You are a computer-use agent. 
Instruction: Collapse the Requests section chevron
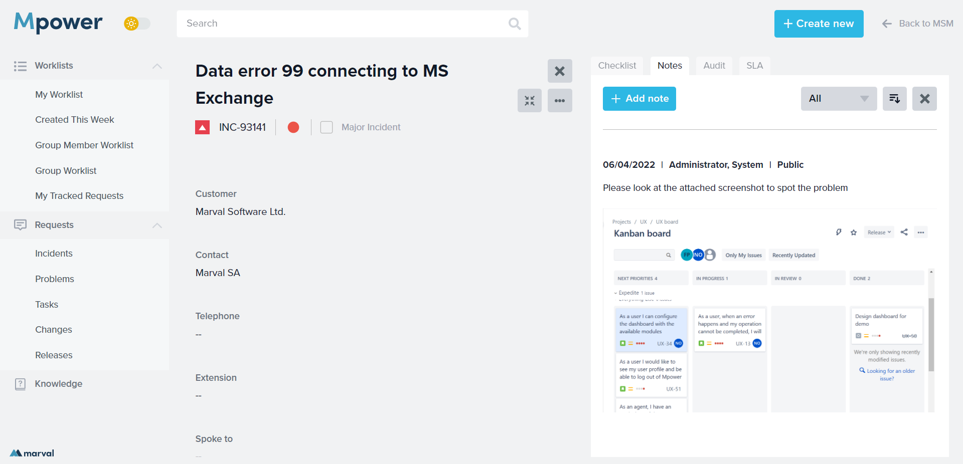[x=157, y=225]
